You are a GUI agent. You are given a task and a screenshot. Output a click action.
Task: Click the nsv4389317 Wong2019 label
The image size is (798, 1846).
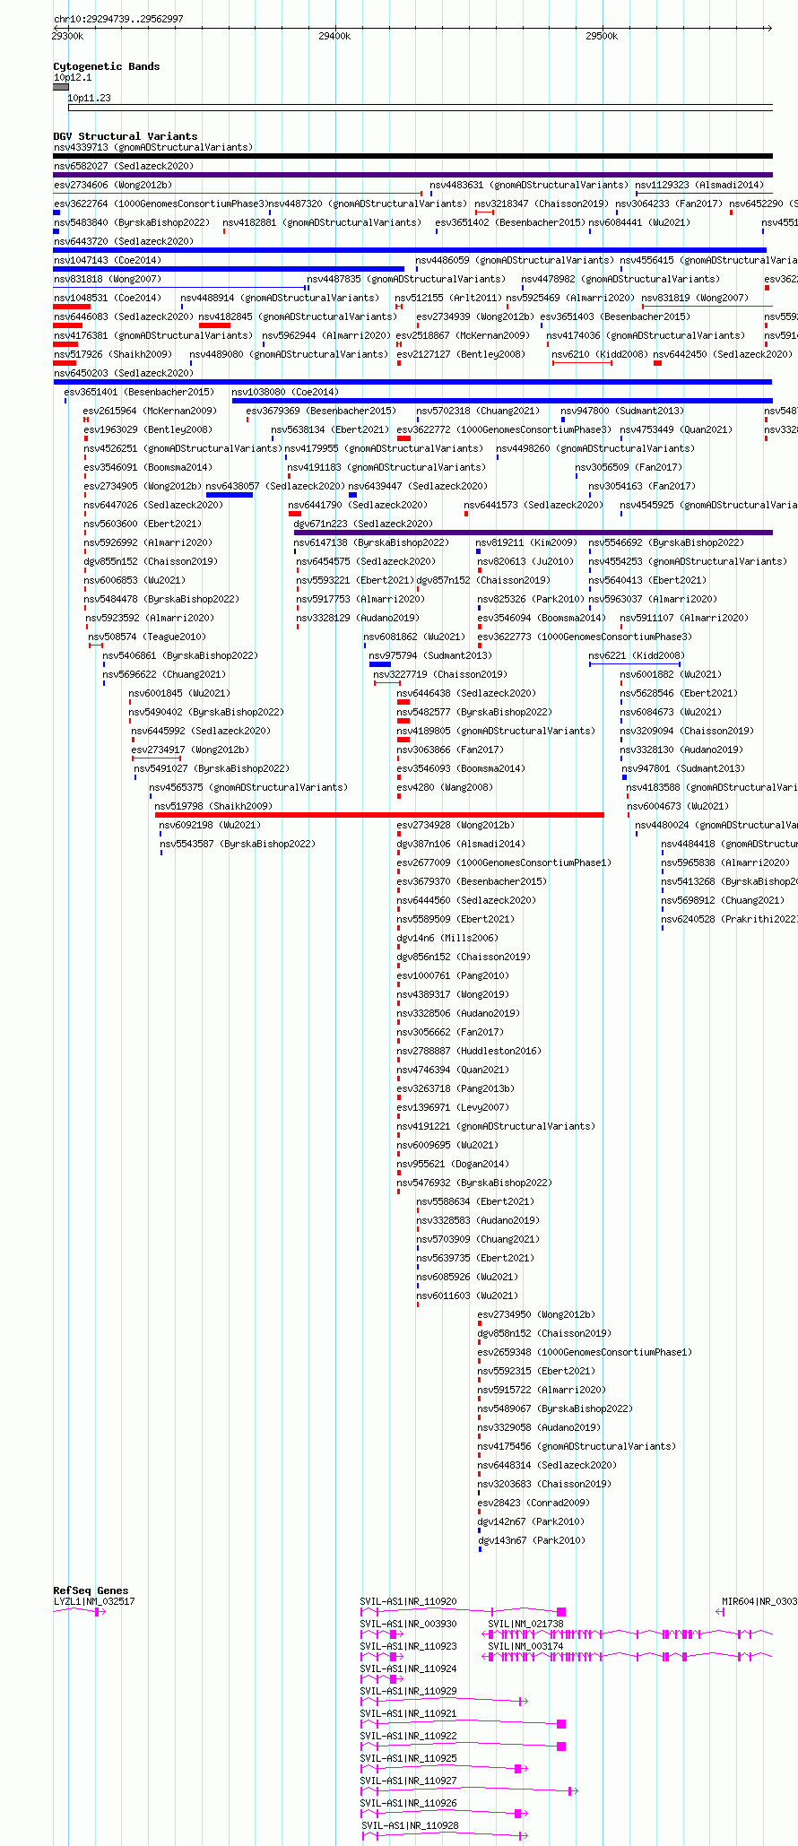(453, 994)
